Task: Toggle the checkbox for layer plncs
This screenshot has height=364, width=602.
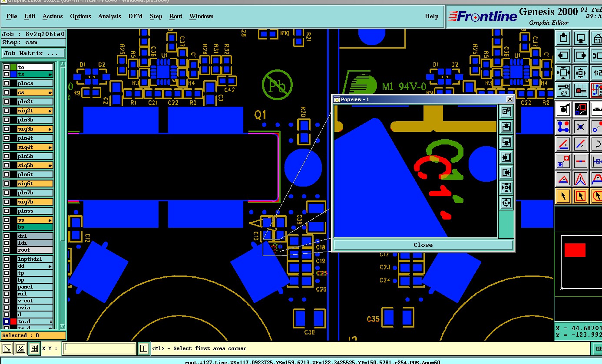Action: click(7, 83)
